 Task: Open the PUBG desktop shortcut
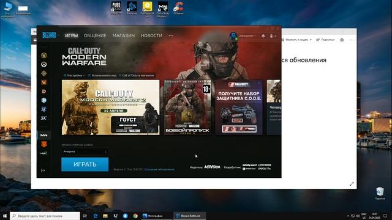tap(116, 8)
